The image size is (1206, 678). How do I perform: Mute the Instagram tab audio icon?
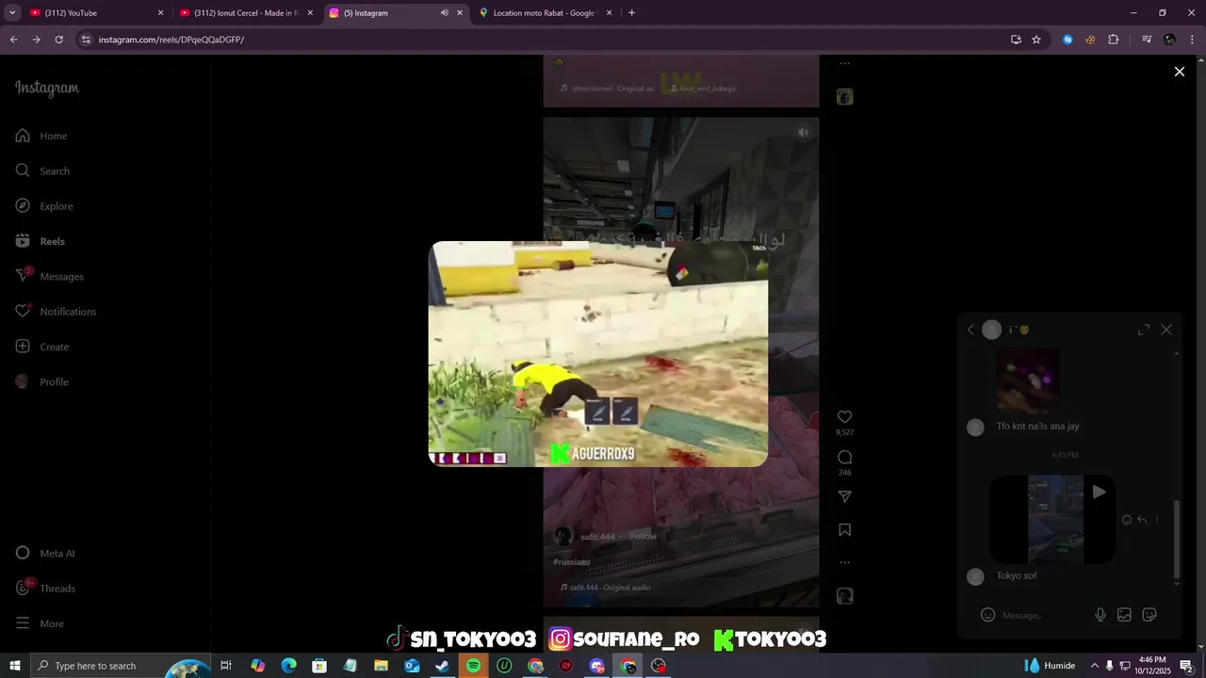(444, 13)
